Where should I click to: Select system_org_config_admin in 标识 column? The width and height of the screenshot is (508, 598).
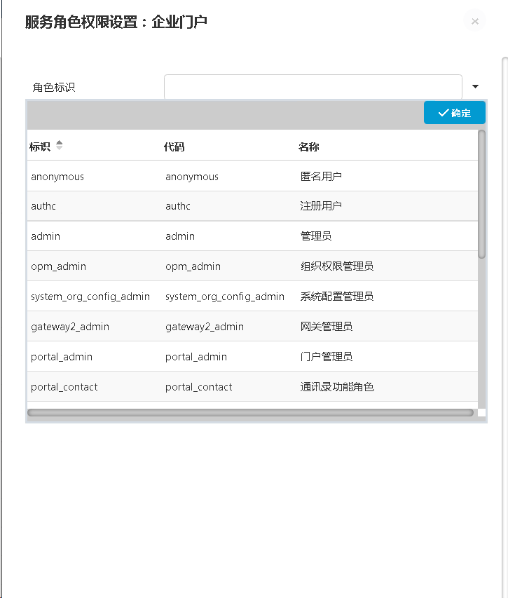(90, 297)
